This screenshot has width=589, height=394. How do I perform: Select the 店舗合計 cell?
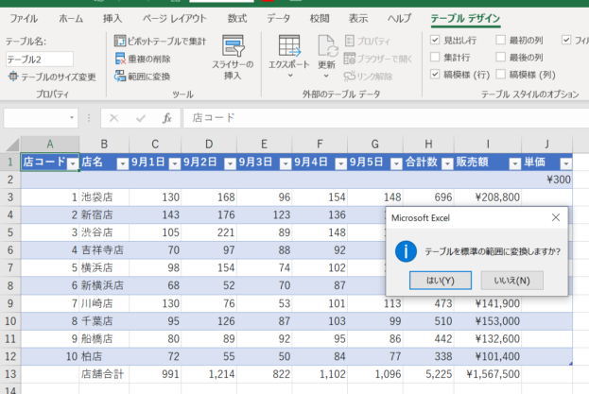(x=104, y=374)
